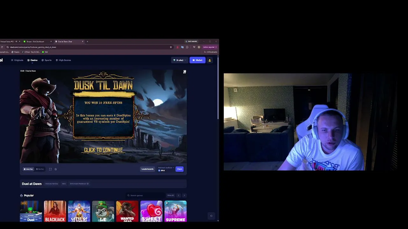Open the user profile icon next to Wallet
The image size is (408, 229).
click(x=209, y=60)
